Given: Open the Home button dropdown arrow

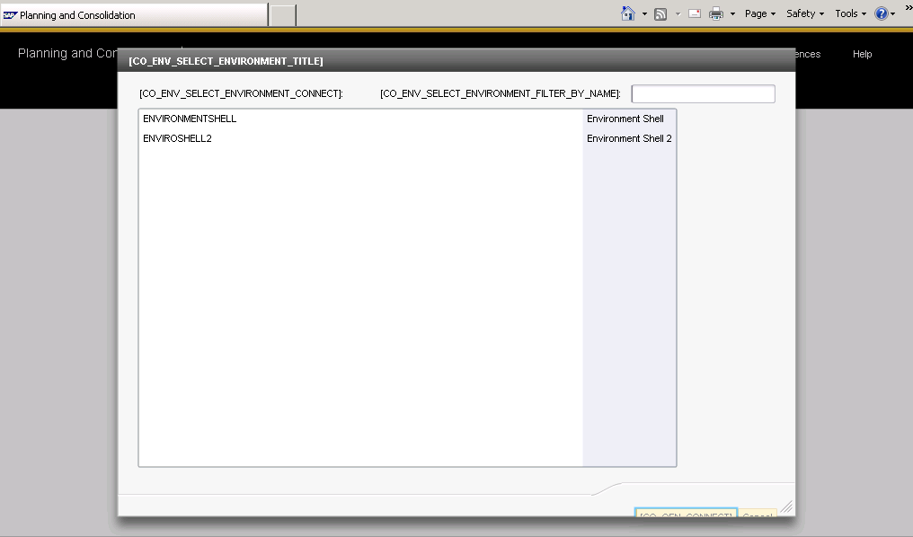Looking at the screenshot, I should point(644,14).
